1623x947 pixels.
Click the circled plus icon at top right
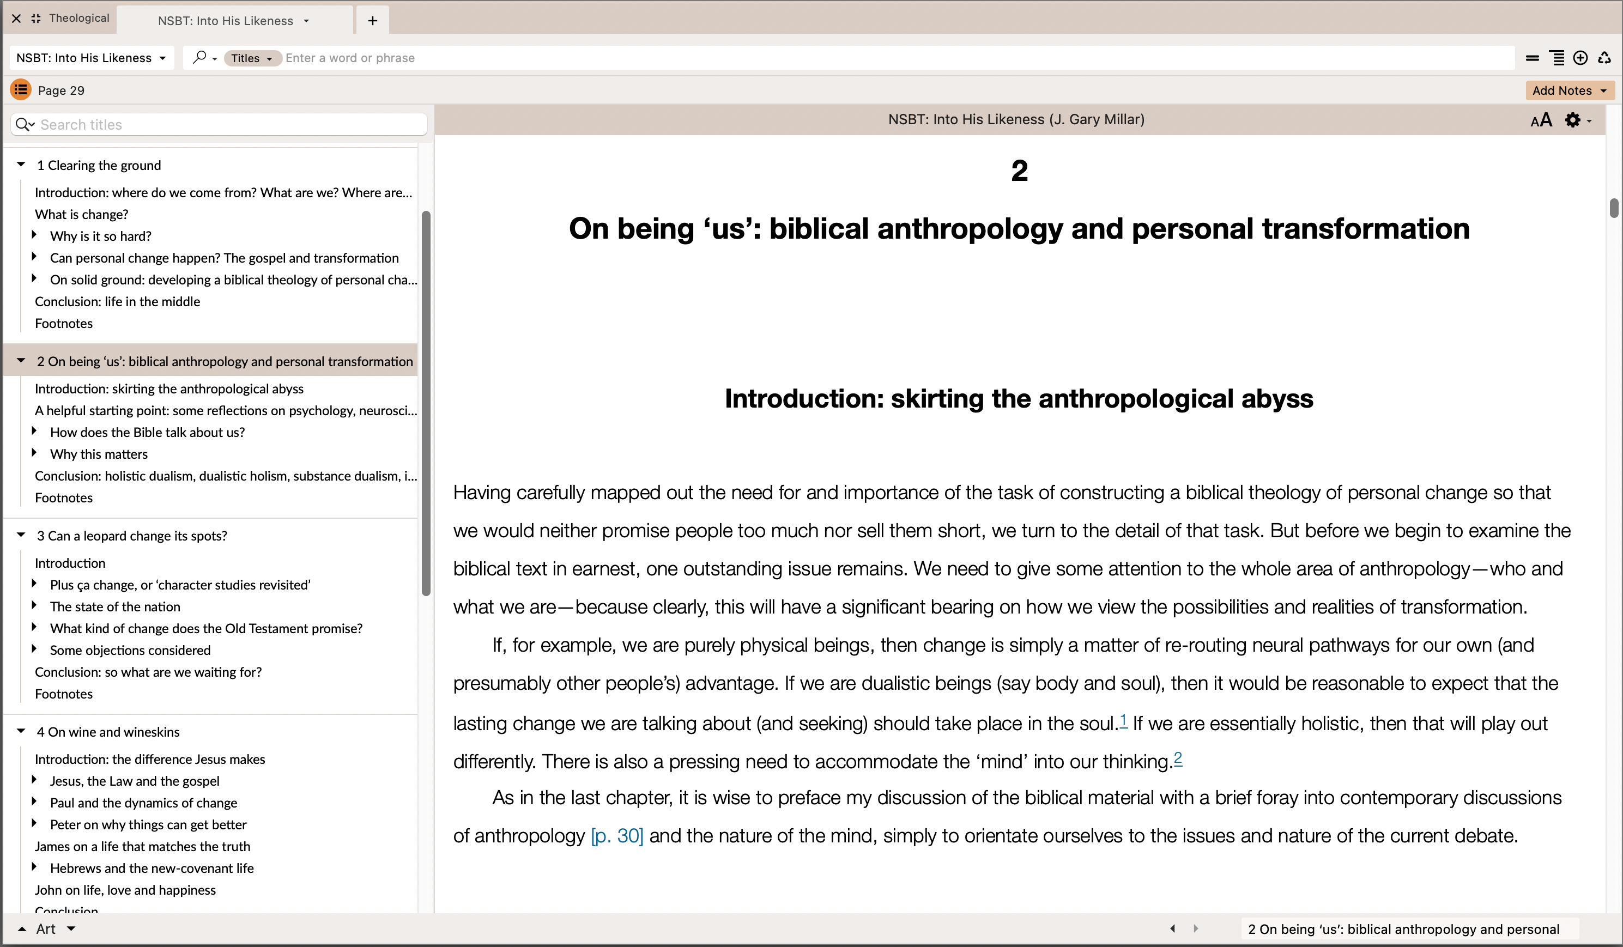(x=1580, y=58)
